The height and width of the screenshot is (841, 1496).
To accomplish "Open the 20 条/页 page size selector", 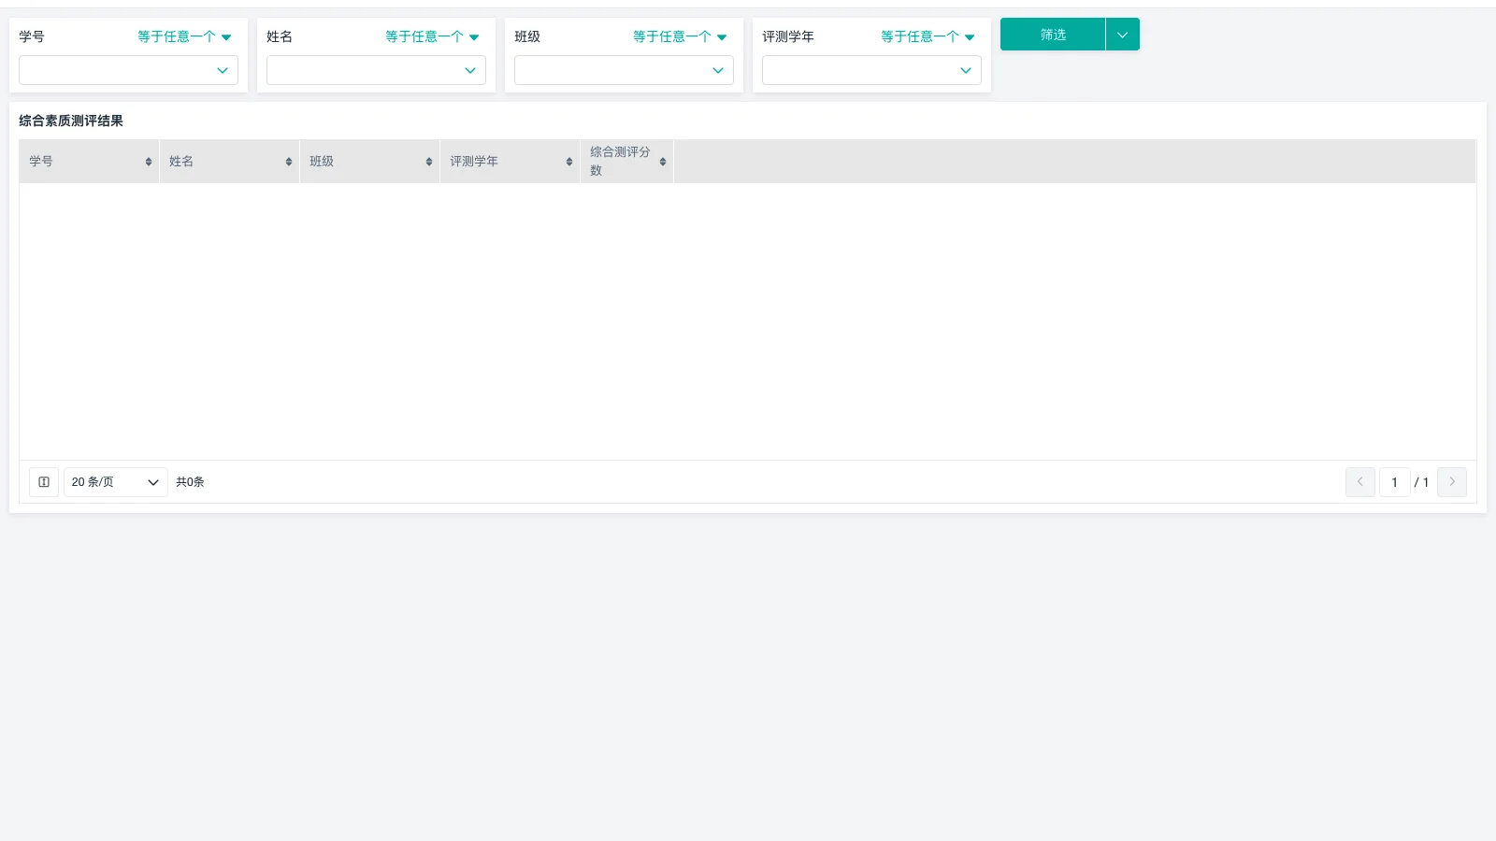I will pos(115,482).
